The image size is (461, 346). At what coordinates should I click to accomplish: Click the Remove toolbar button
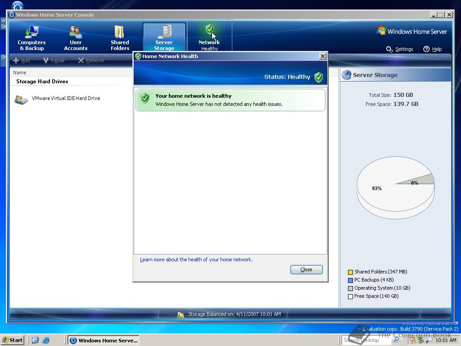click(91, 61)
